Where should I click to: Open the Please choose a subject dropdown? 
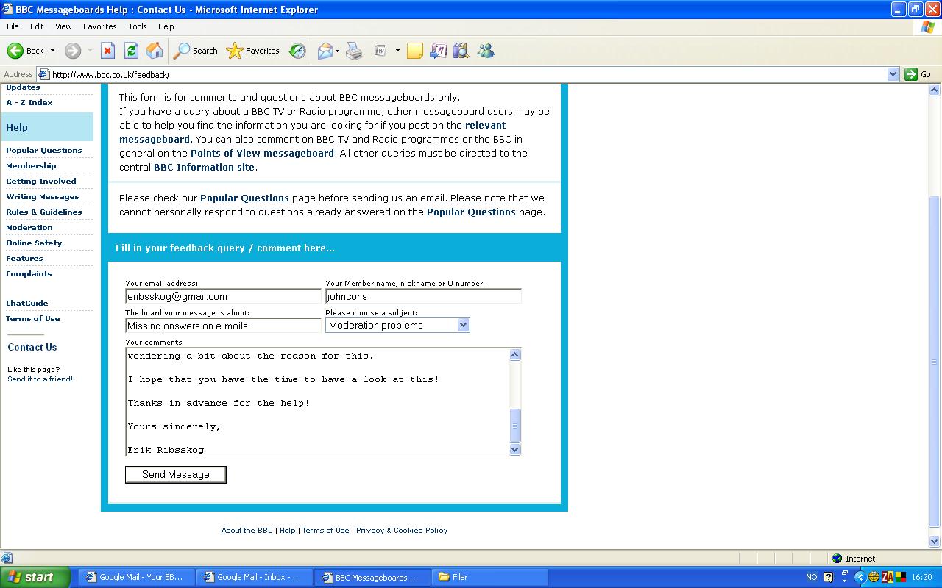397,325
